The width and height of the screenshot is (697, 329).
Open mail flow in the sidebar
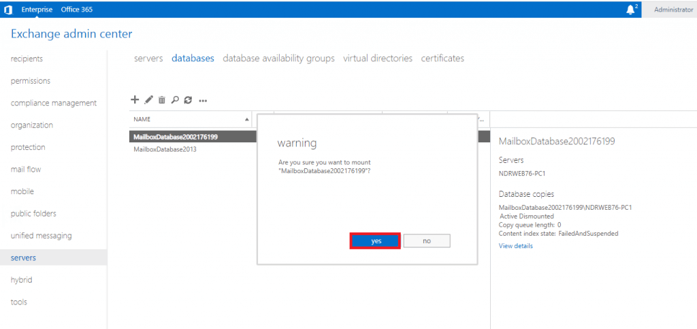(26, 170)
